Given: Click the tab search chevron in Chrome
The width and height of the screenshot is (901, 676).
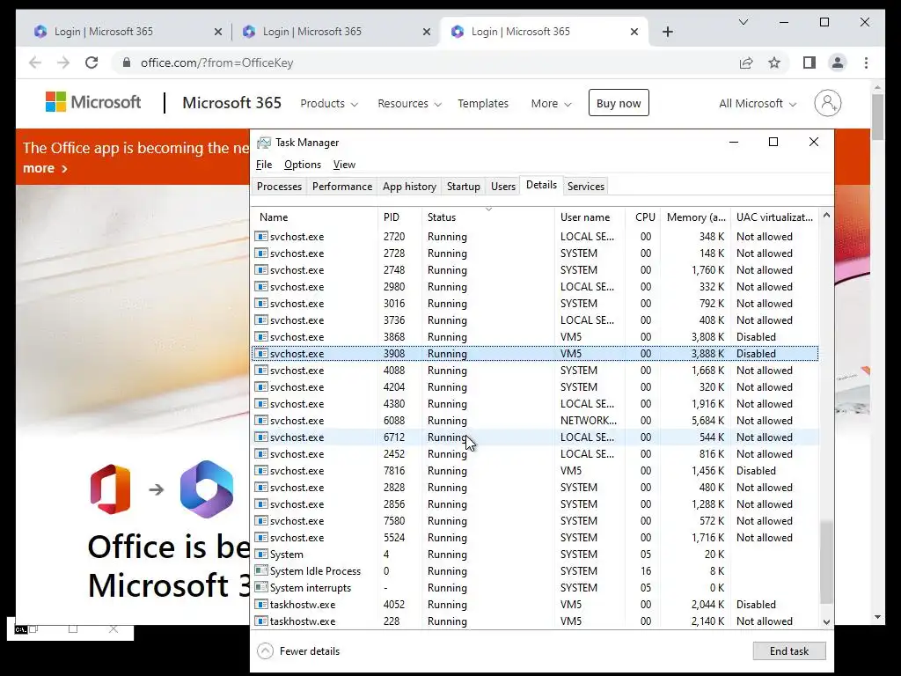Looking at the screenshot, I should (x=743, y=22).
